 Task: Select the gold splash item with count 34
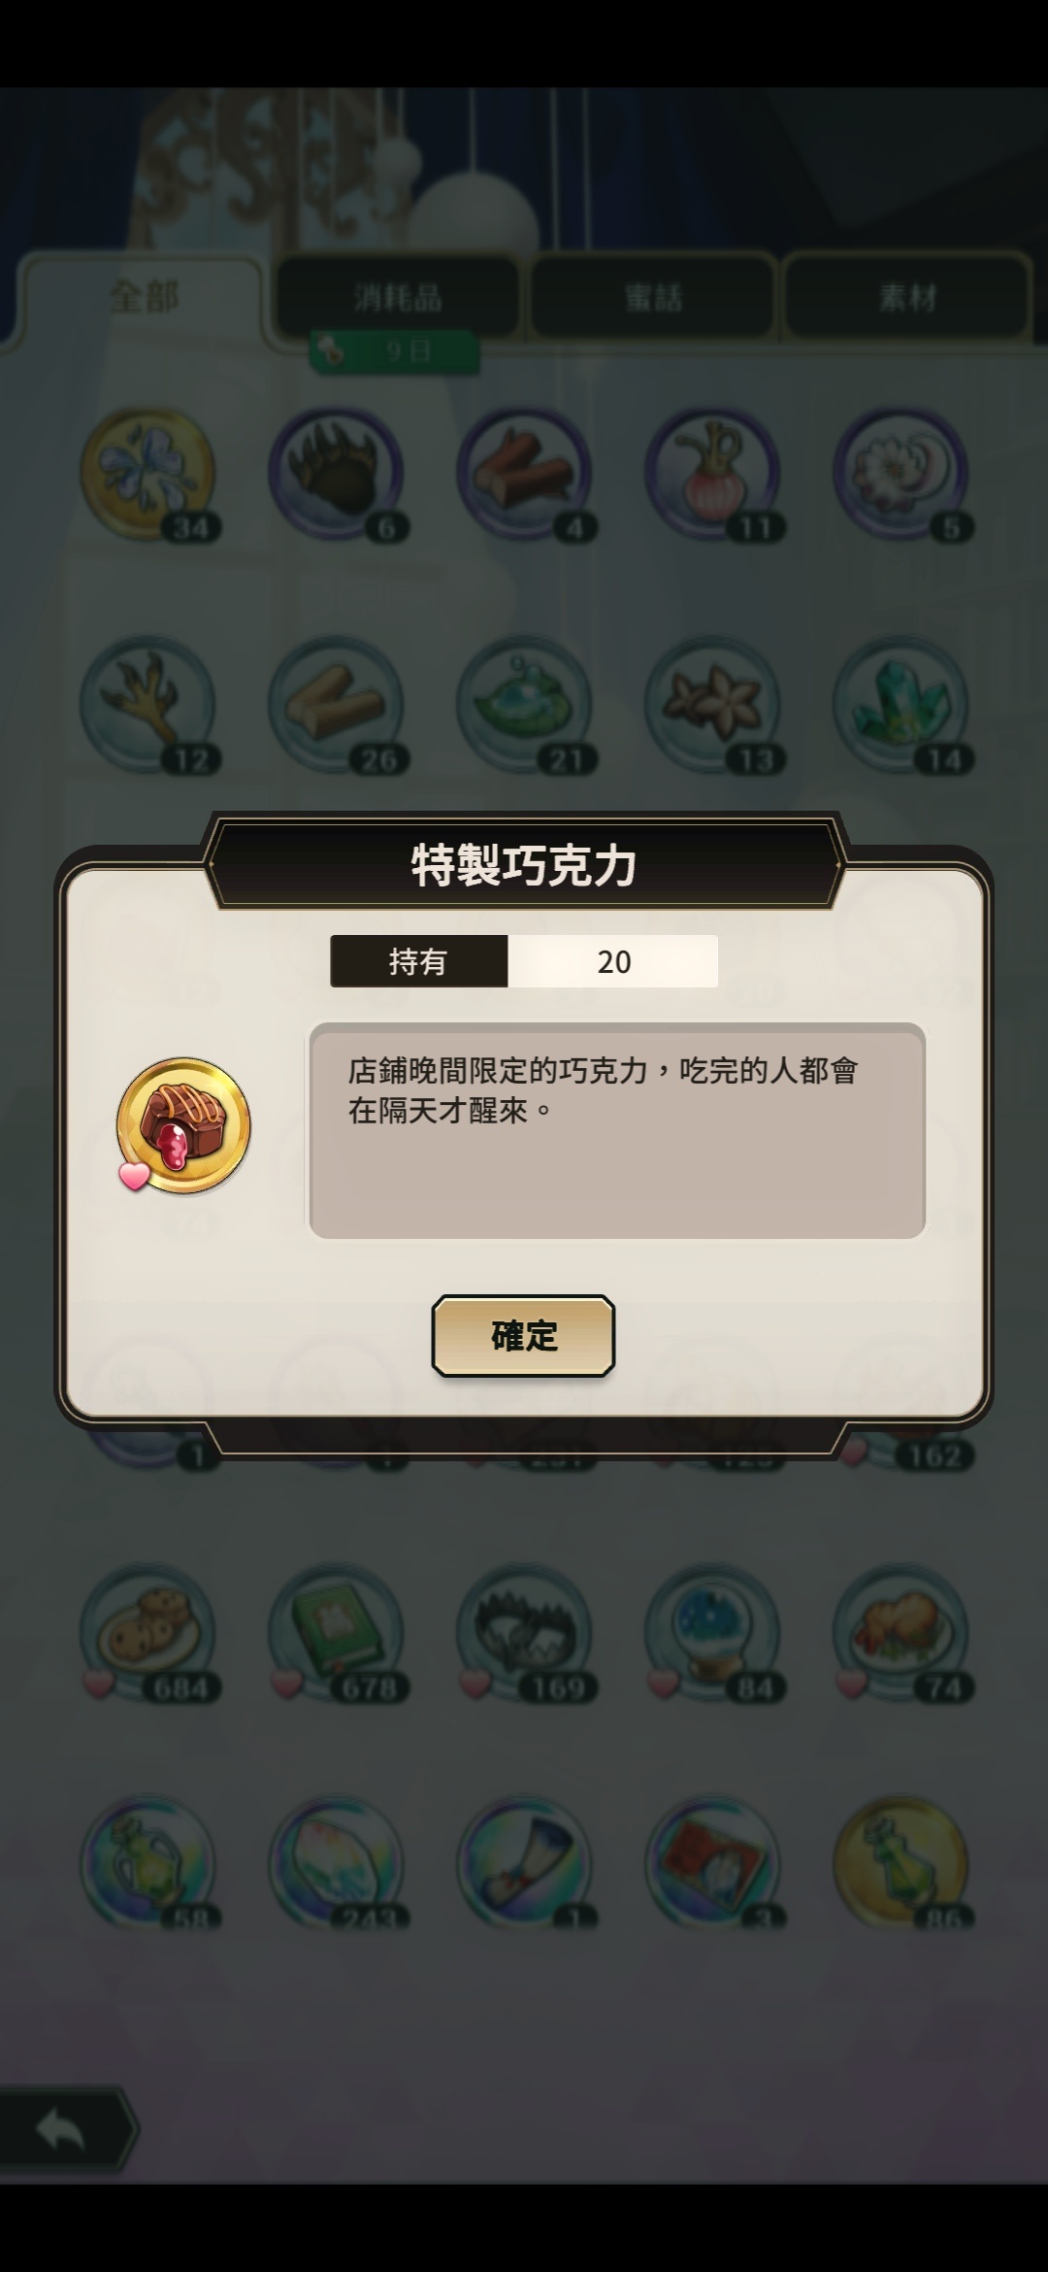coord(148,475)
